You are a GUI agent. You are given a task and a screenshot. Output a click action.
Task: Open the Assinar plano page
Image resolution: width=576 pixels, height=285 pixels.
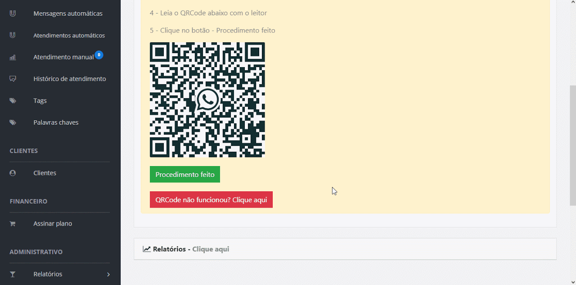(53, 224)
